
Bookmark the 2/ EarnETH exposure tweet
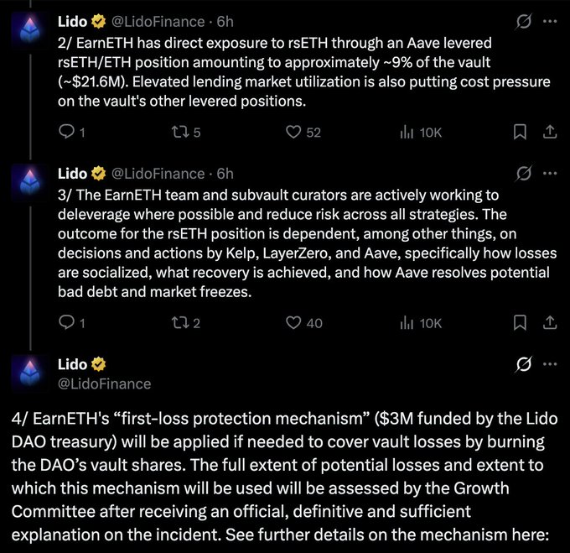pyautogui.click(x=520, y=132)
